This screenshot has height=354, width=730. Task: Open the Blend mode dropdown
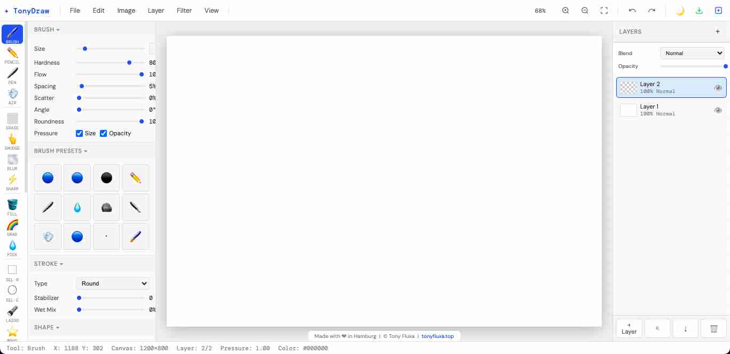(x=692, y=53)
